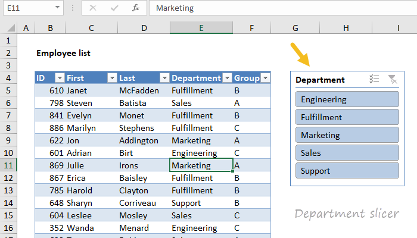417x238 pixels.
Task: Click the last name McFadden cell
Action: coord(144,90)
